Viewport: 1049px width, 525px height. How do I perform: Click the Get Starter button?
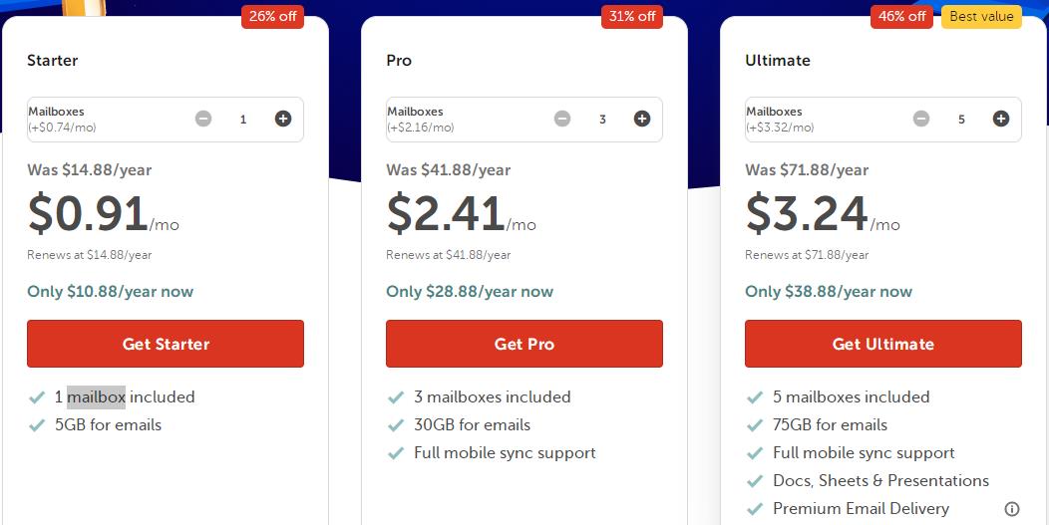click(x=166, y=344)
